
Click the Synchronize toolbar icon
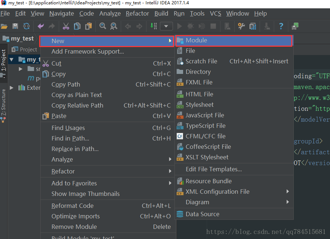click(x=26, y=26)
